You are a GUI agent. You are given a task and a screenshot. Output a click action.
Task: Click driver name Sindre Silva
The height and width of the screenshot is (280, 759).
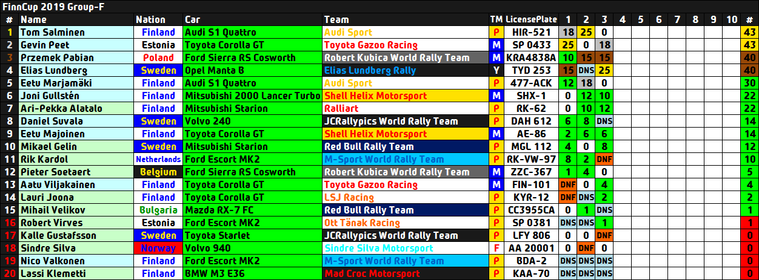coord(47,248)
